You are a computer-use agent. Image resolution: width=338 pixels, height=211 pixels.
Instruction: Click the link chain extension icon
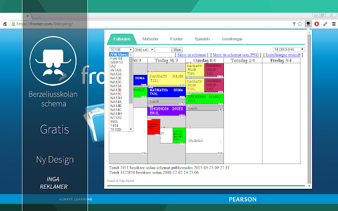click(x=325, y=24)
